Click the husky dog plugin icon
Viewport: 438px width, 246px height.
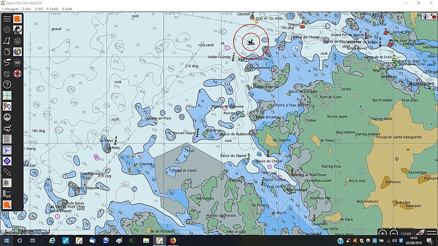[x=17, y=29]
